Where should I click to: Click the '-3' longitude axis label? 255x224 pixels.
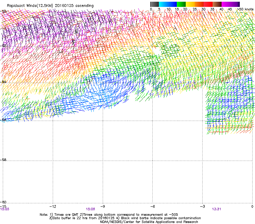203,206
